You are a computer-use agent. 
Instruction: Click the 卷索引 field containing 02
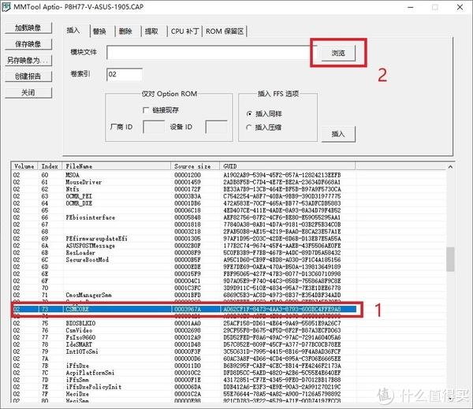125,75
